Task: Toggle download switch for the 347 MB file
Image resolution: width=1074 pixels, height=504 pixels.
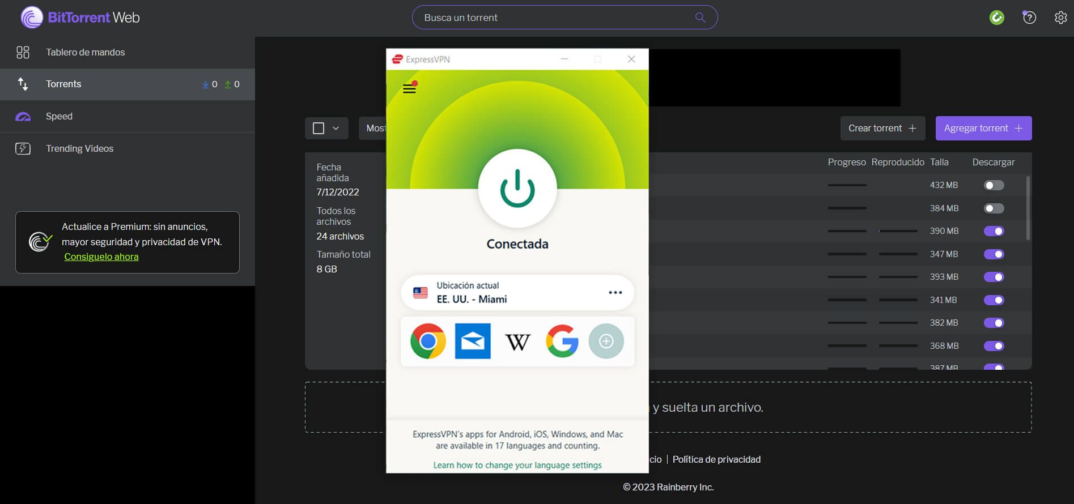Action: tap(994, 254)
